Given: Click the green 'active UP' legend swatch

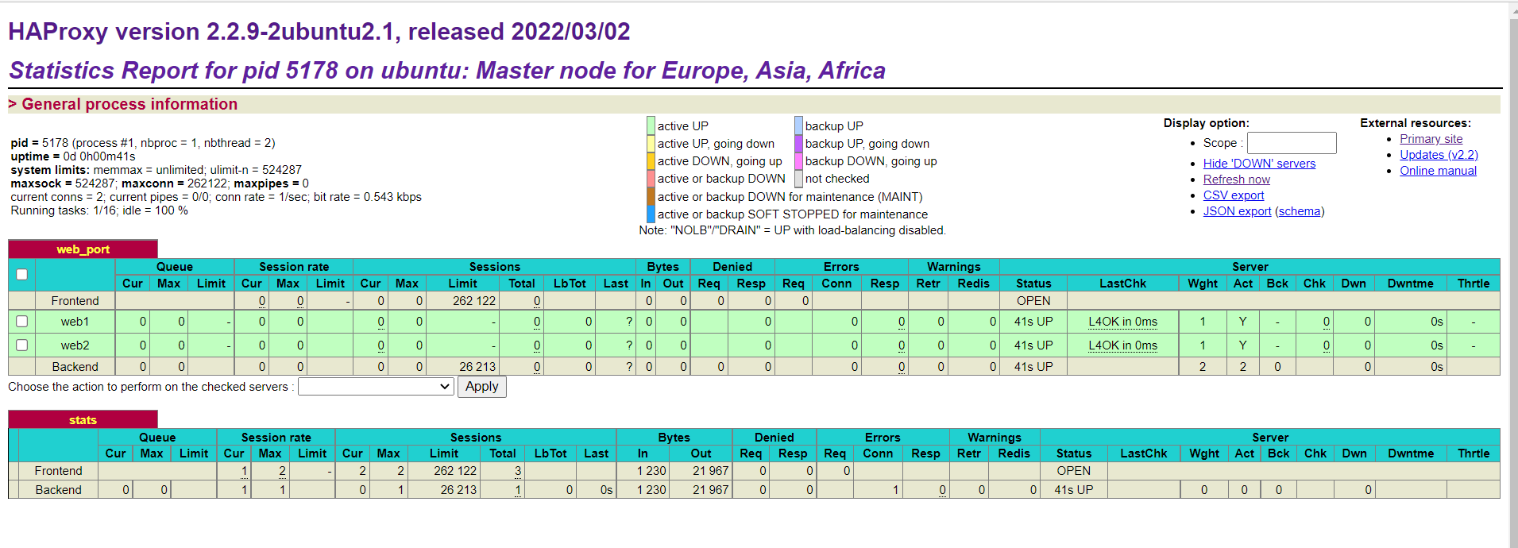Looking at the screenshot, I should (x=651, y=125).
